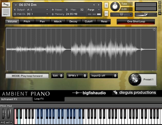Click the 06 074 Dm instrument name
Screen dimensions: 162x125
28,5
